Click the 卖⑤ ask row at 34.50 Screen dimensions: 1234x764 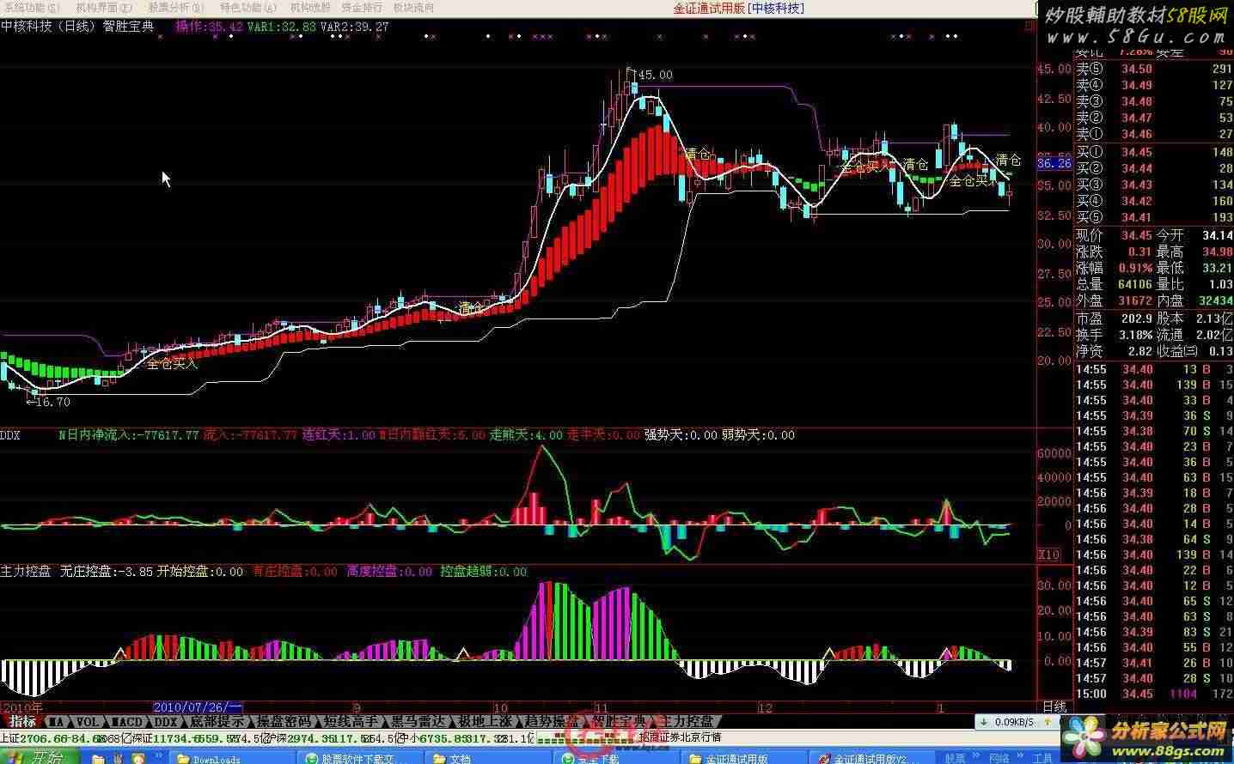pos(1154,69)
